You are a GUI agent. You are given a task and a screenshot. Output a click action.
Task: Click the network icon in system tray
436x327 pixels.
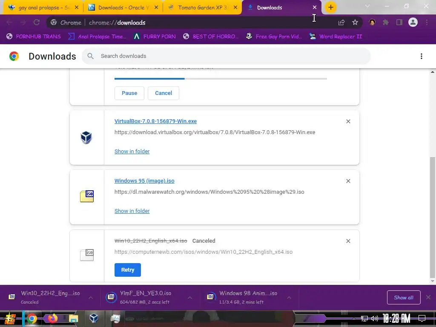[x=364, y=318]
